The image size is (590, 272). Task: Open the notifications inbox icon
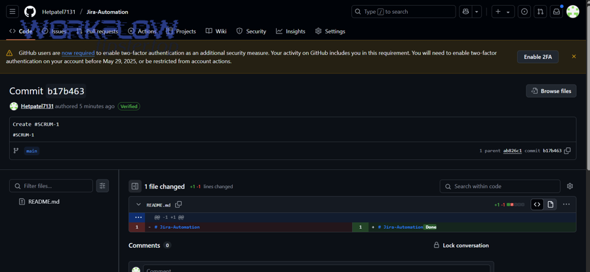point(556,12)
